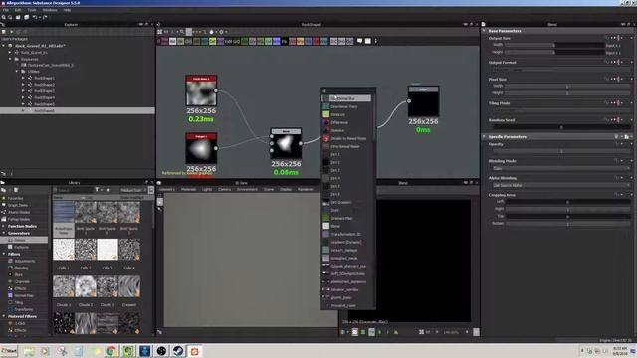Collapse the Filters category in Library
The image size is (637, 358).
(4, 254)
